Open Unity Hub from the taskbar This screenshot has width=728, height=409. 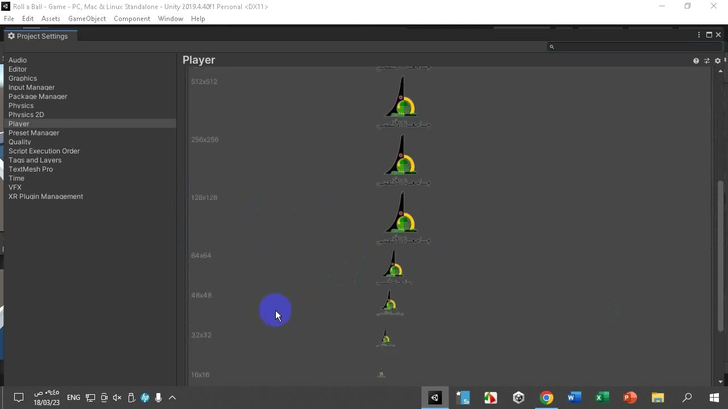[519, 398]
